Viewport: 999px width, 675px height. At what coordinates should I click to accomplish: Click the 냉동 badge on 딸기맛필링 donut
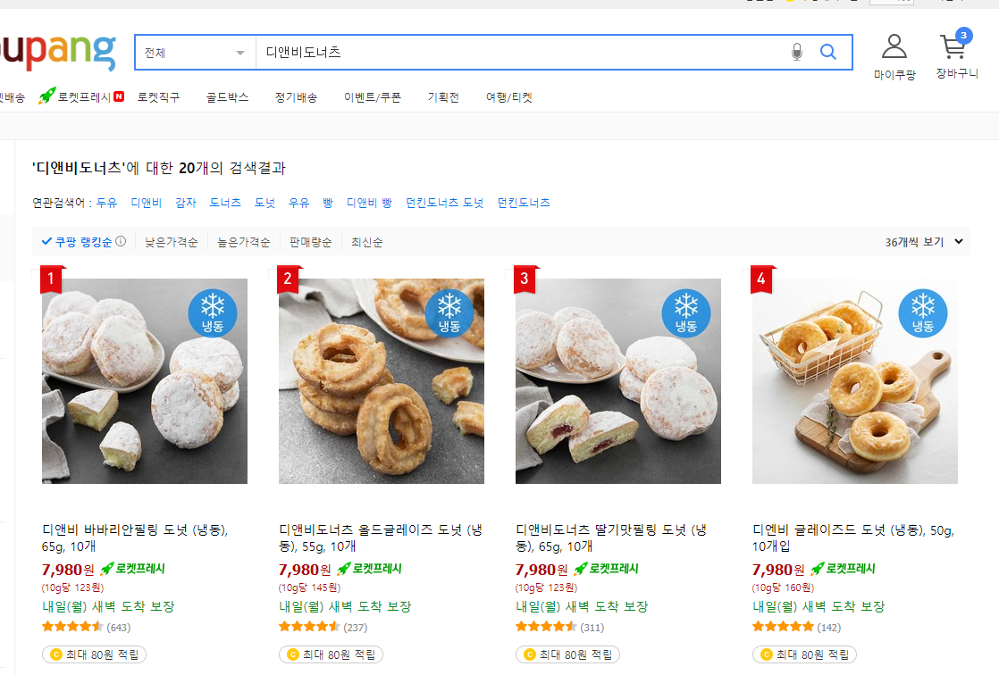(x=686, y=313)
